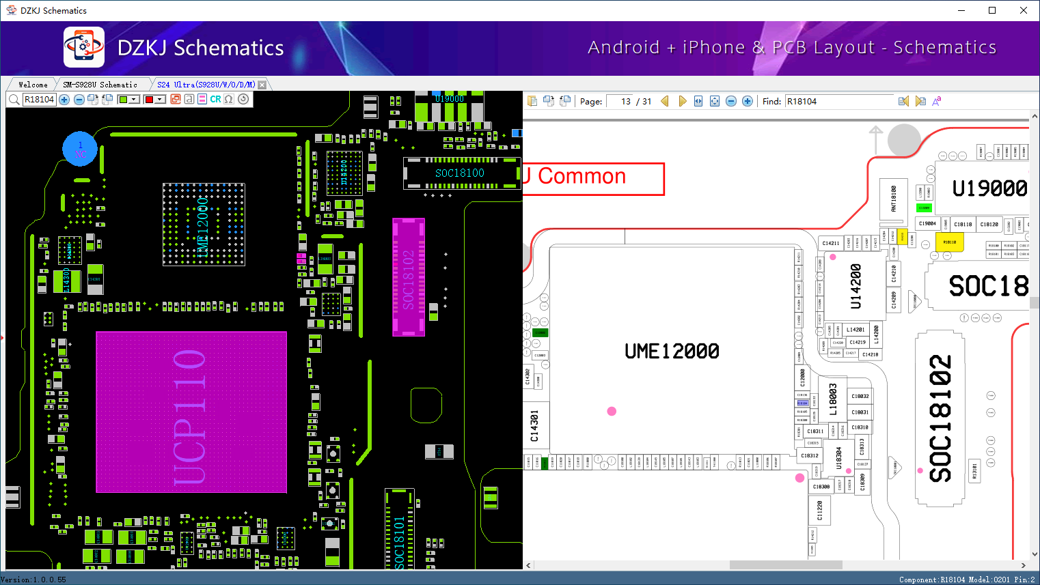Go to the previous schematic page
Viewport: 1040px width, 585px height.
click(x=665, y=101)
